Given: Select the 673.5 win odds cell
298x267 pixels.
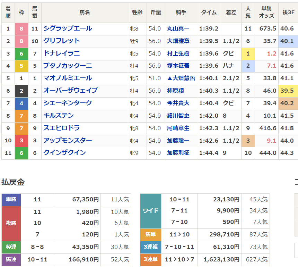Looking at the screenshot, I should click(266, 29).
